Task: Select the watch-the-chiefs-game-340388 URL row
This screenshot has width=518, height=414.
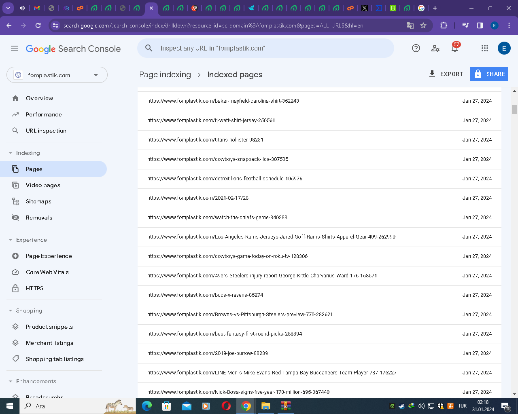Action: point(319,218)
